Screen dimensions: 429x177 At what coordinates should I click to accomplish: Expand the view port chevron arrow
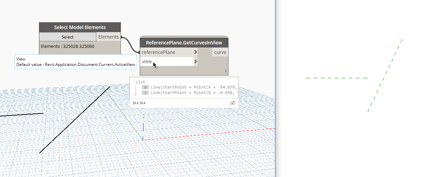195,62
